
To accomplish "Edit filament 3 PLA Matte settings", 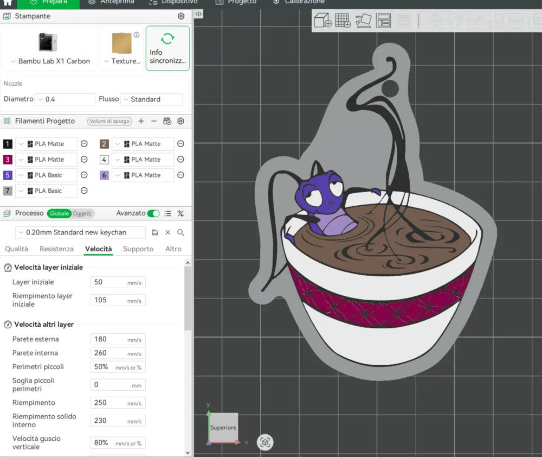I will point(84,159).
